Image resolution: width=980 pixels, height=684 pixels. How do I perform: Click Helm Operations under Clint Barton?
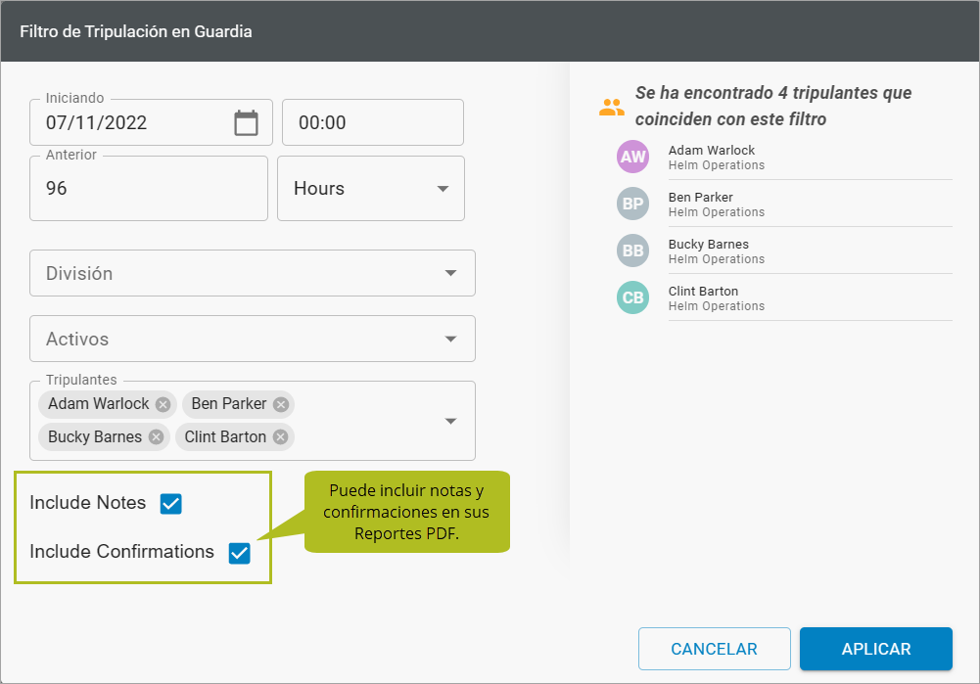point(717,306)
